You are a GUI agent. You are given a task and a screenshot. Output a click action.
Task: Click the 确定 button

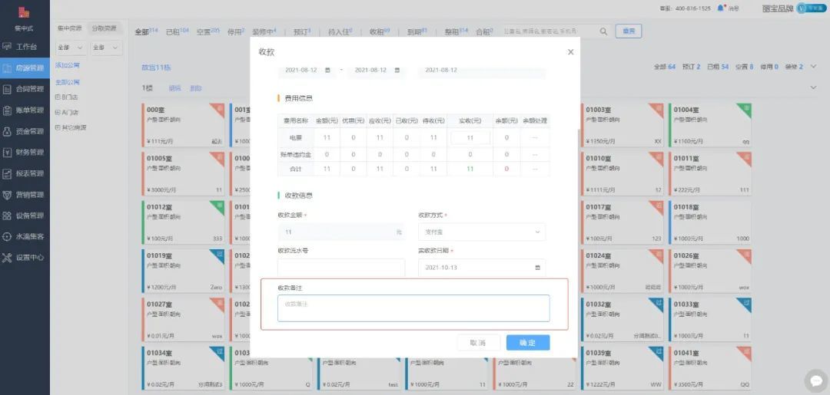pyautogui.click(x=527, y=343)
